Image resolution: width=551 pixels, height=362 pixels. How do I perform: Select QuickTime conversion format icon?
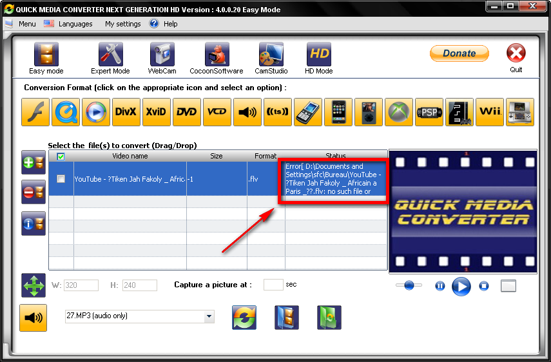pyautogui.click(x=66, y=112)
